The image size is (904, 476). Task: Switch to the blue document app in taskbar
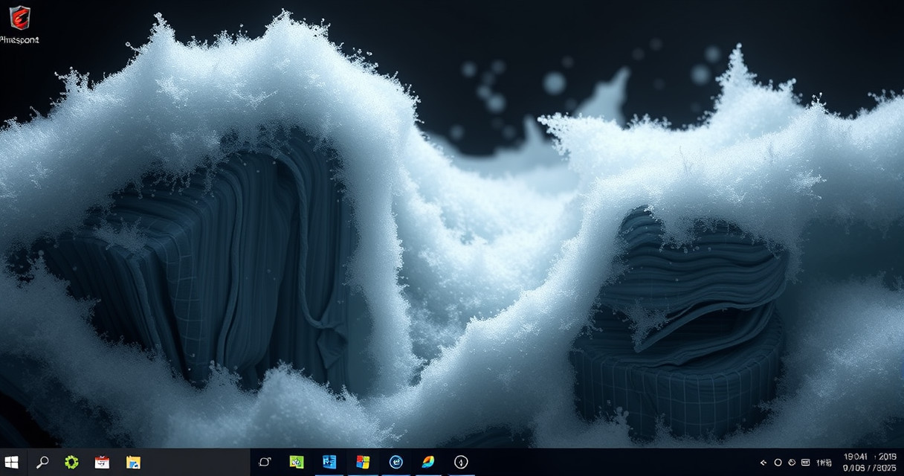[329, 462]
